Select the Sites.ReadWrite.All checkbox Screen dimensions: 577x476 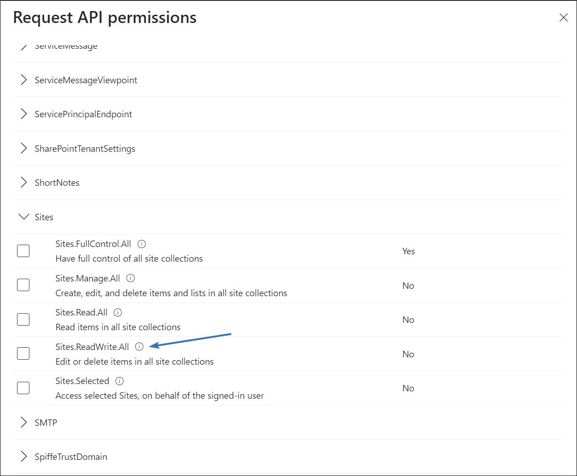(23, 354)
